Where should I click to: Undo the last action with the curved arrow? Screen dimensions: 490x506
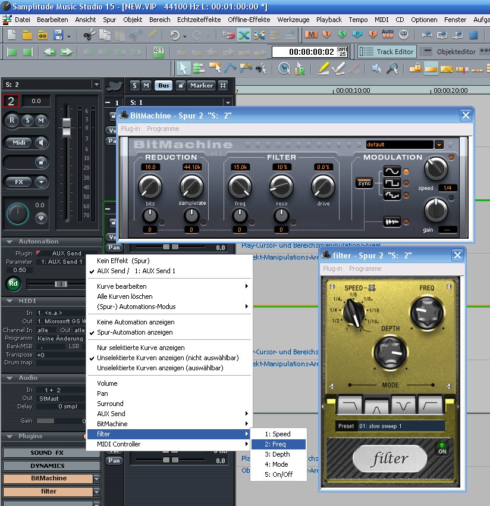coord(175,35)
